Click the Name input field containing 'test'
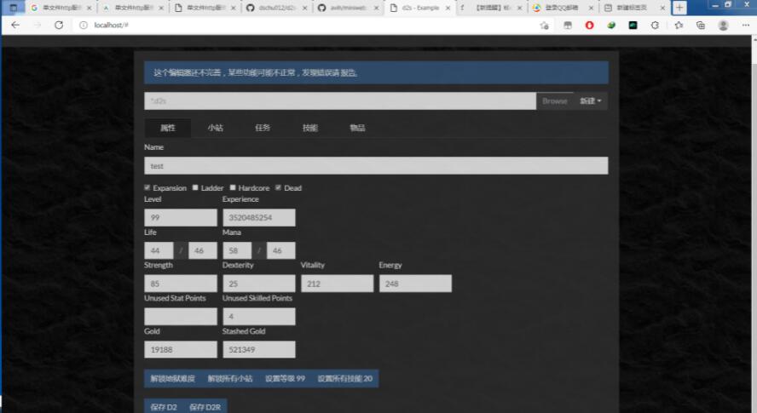This screenshot has width=757, height=413. click(x=376, y=166)
